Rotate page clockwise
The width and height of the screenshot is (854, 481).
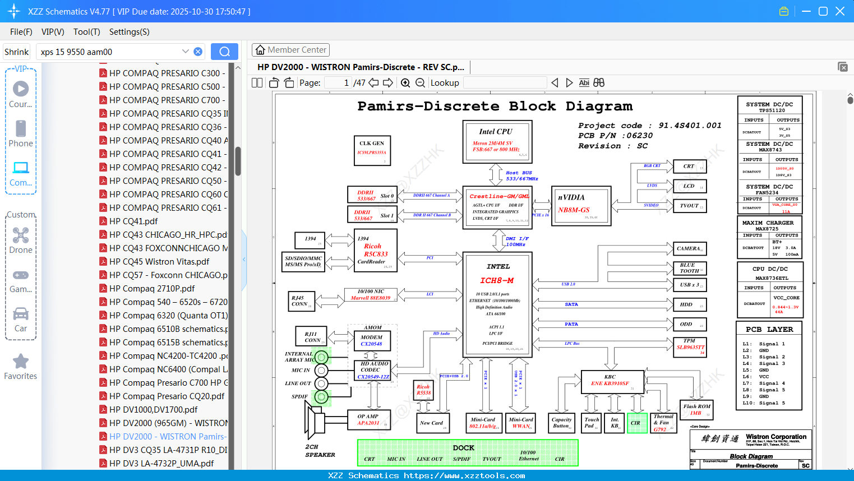[x=289, y=82]
